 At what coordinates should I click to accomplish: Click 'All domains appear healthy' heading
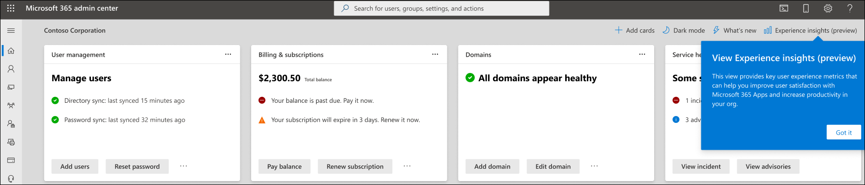pos(537,78)
